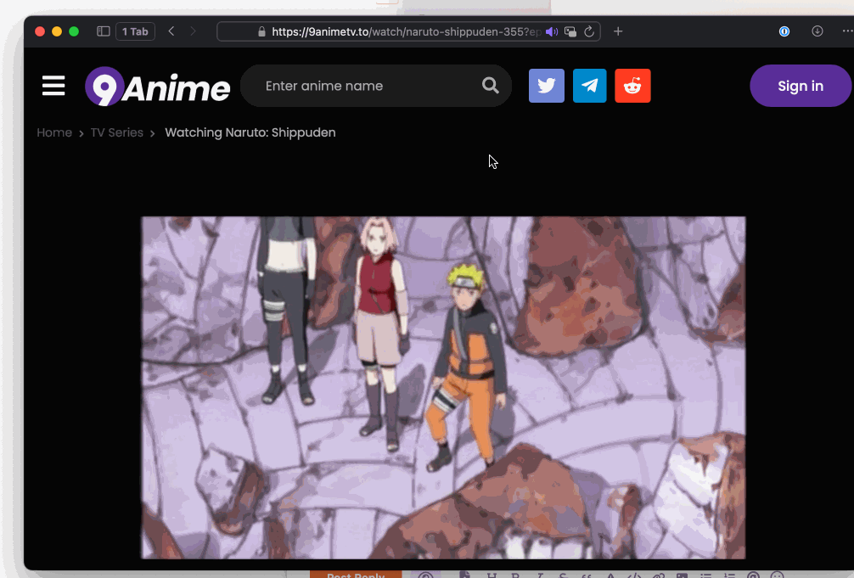Image resolution: width=854 pixels, height=578 pixels.
Task: Expand the '1 Tab' tab group dropdown
Action: pos(135,31)
